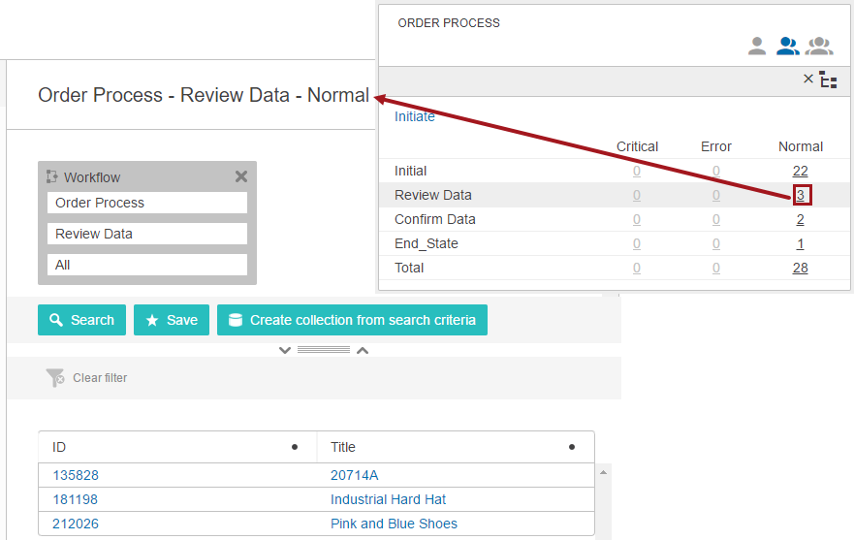Select the Review Data row label
Screen dimensions: 854x540
tap(433, 195)
